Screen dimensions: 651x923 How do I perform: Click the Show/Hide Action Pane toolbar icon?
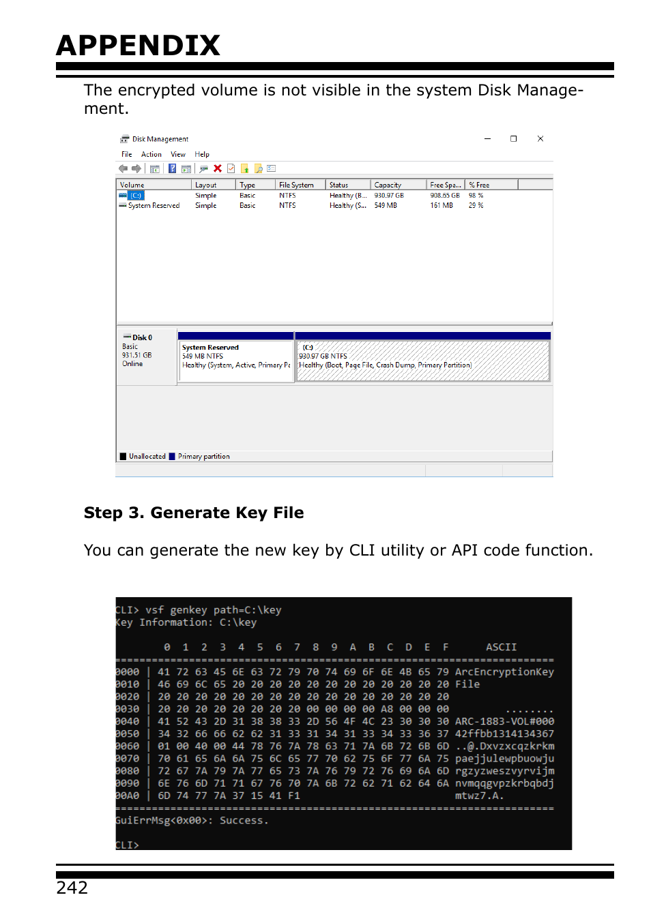point(186,168)
